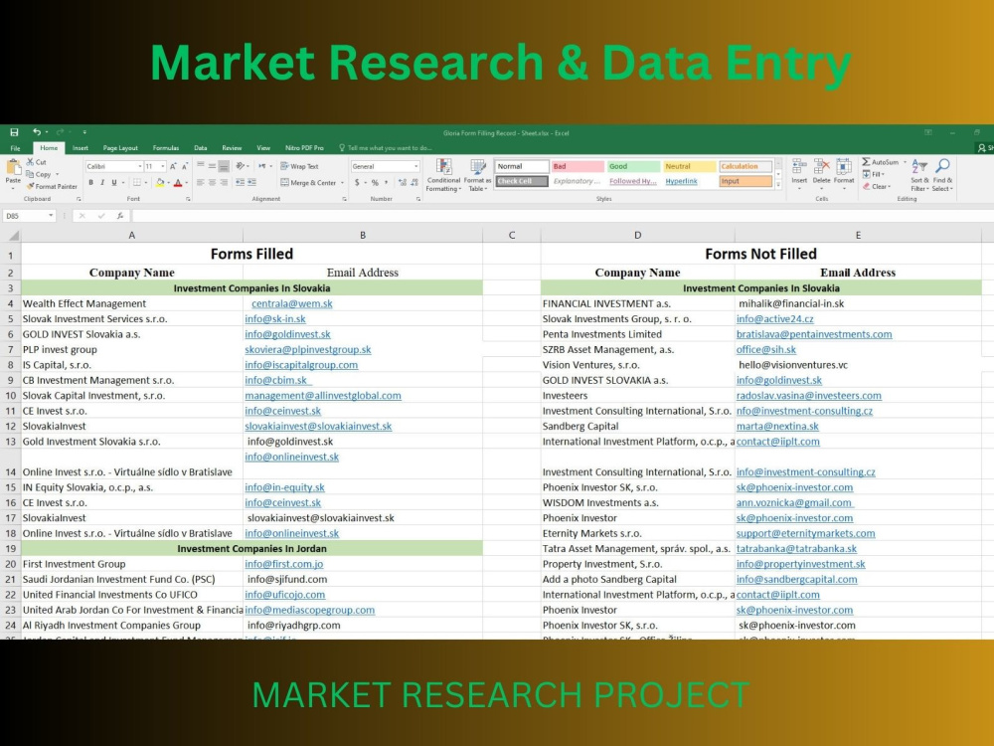The image size is (994, 746).
Task: Click the Cut scissors button
Action: click(36, 162)
